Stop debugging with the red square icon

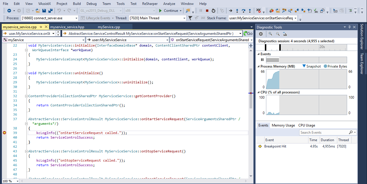pyautogui.click(x=207, y=10)
